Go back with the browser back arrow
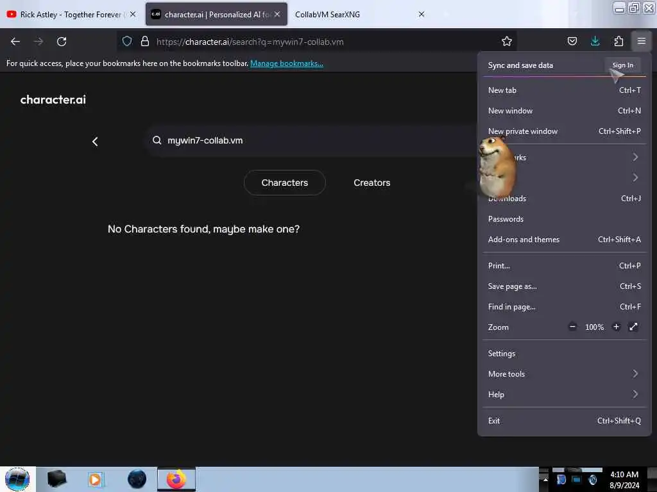The height and width of the screenshot is (492, 657). 15,42
